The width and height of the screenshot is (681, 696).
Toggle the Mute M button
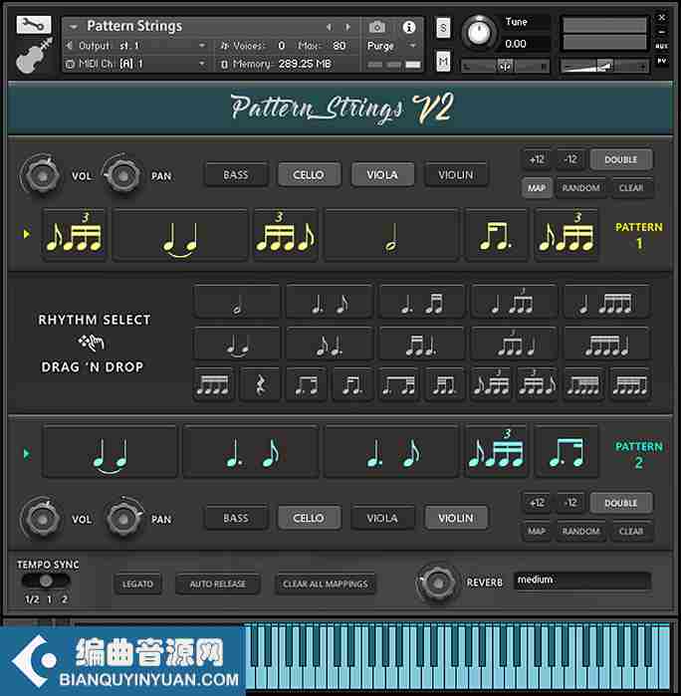click(443, 62)
